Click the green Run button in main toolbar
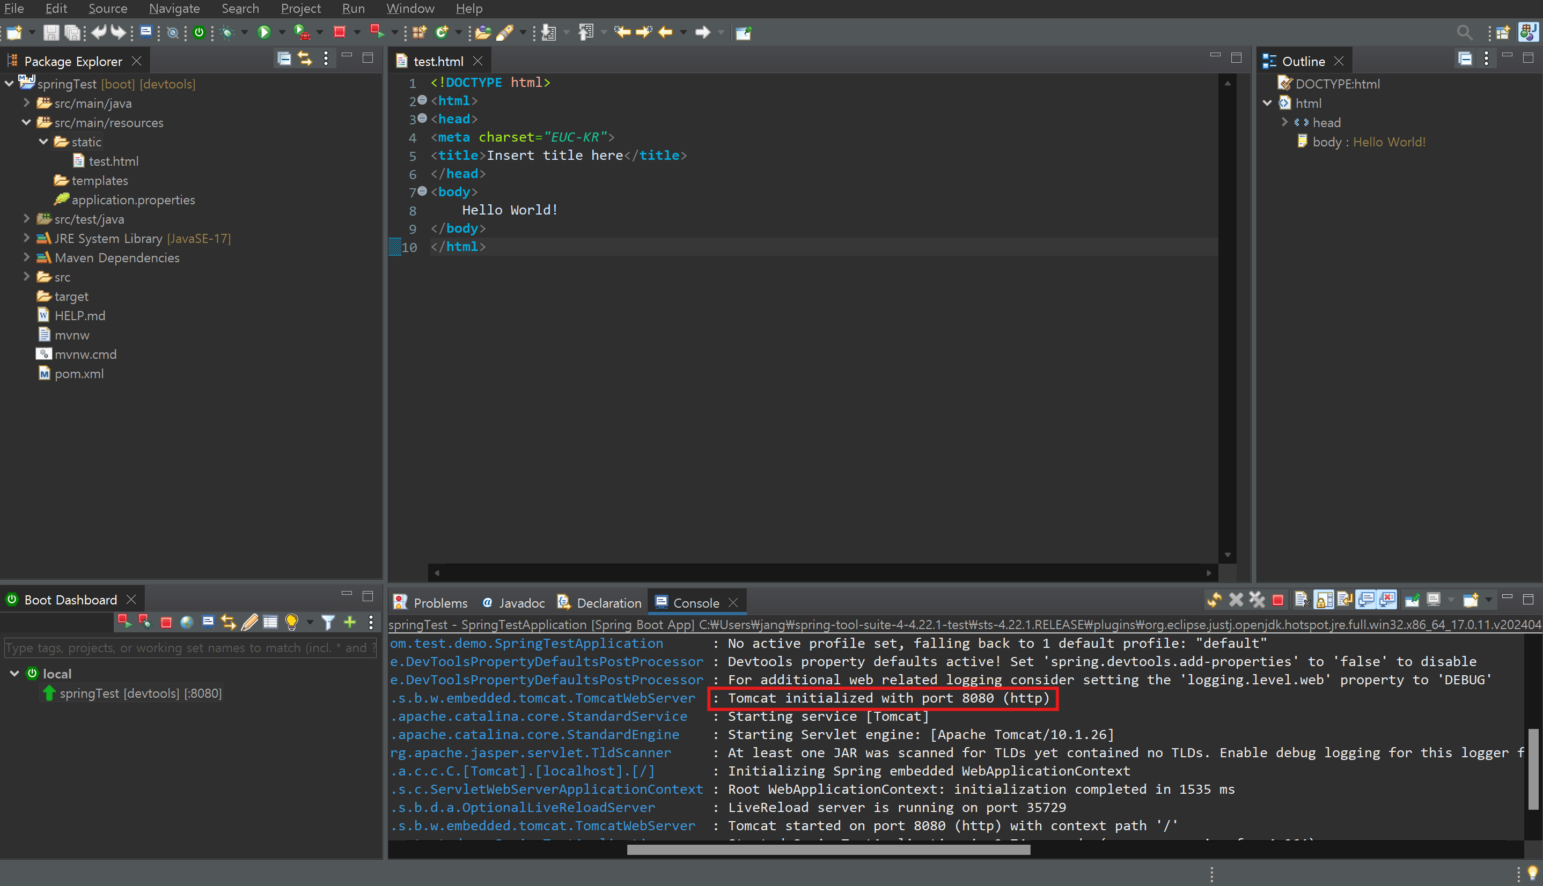Screen dimensions: 1543x886 pyautogui.click(x=263, y=32)
